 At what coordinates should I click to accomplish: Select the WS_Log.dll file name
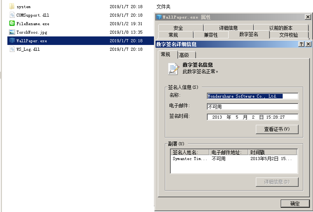28,49
